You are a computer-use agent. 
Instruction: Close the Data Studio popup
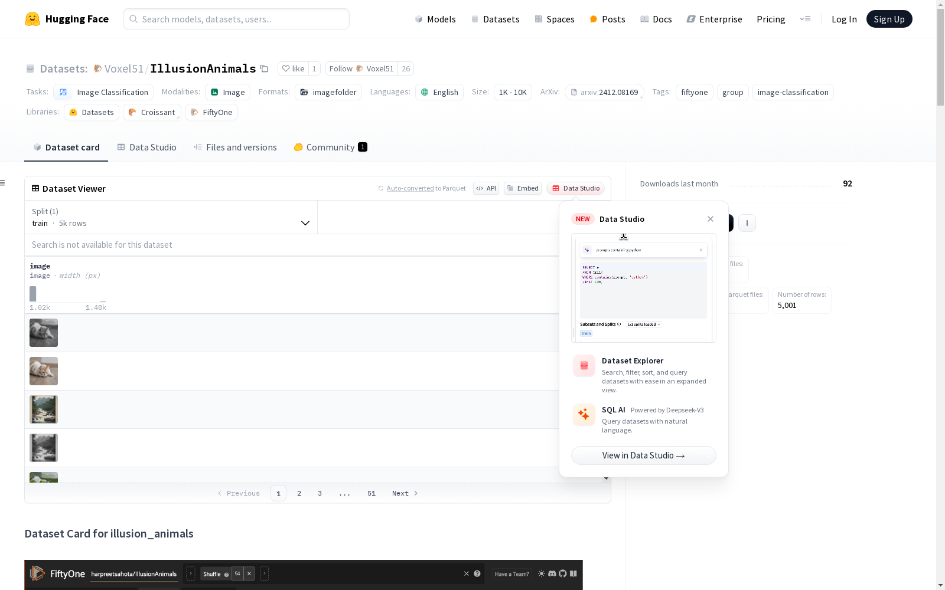click(x=711, y=219)
